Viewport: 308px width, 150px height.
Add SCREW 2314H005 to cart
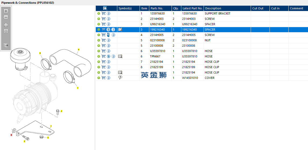[x=104, y=35]
